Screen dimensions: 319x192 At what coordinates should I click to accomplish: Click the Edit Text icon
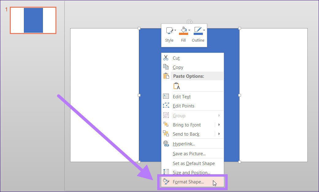pos(166,96)
